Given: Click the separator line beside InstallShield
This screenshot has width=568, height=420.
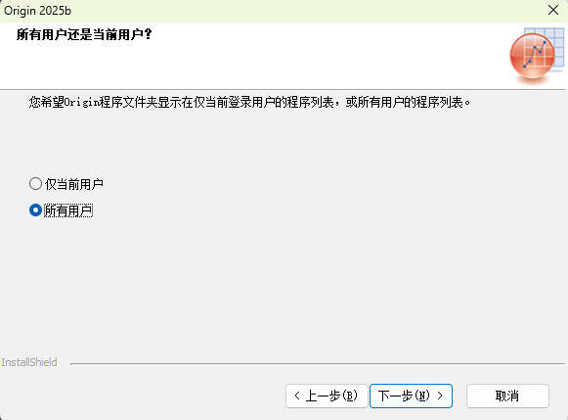Looking at the screenshot, I should (x=318, y=363).
